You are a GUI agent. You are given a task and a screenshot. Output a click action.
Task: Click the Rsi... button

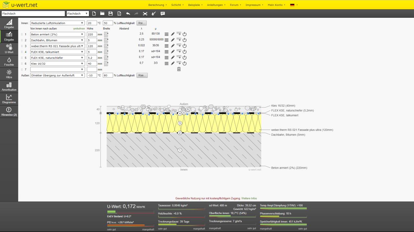coord(142,23)
